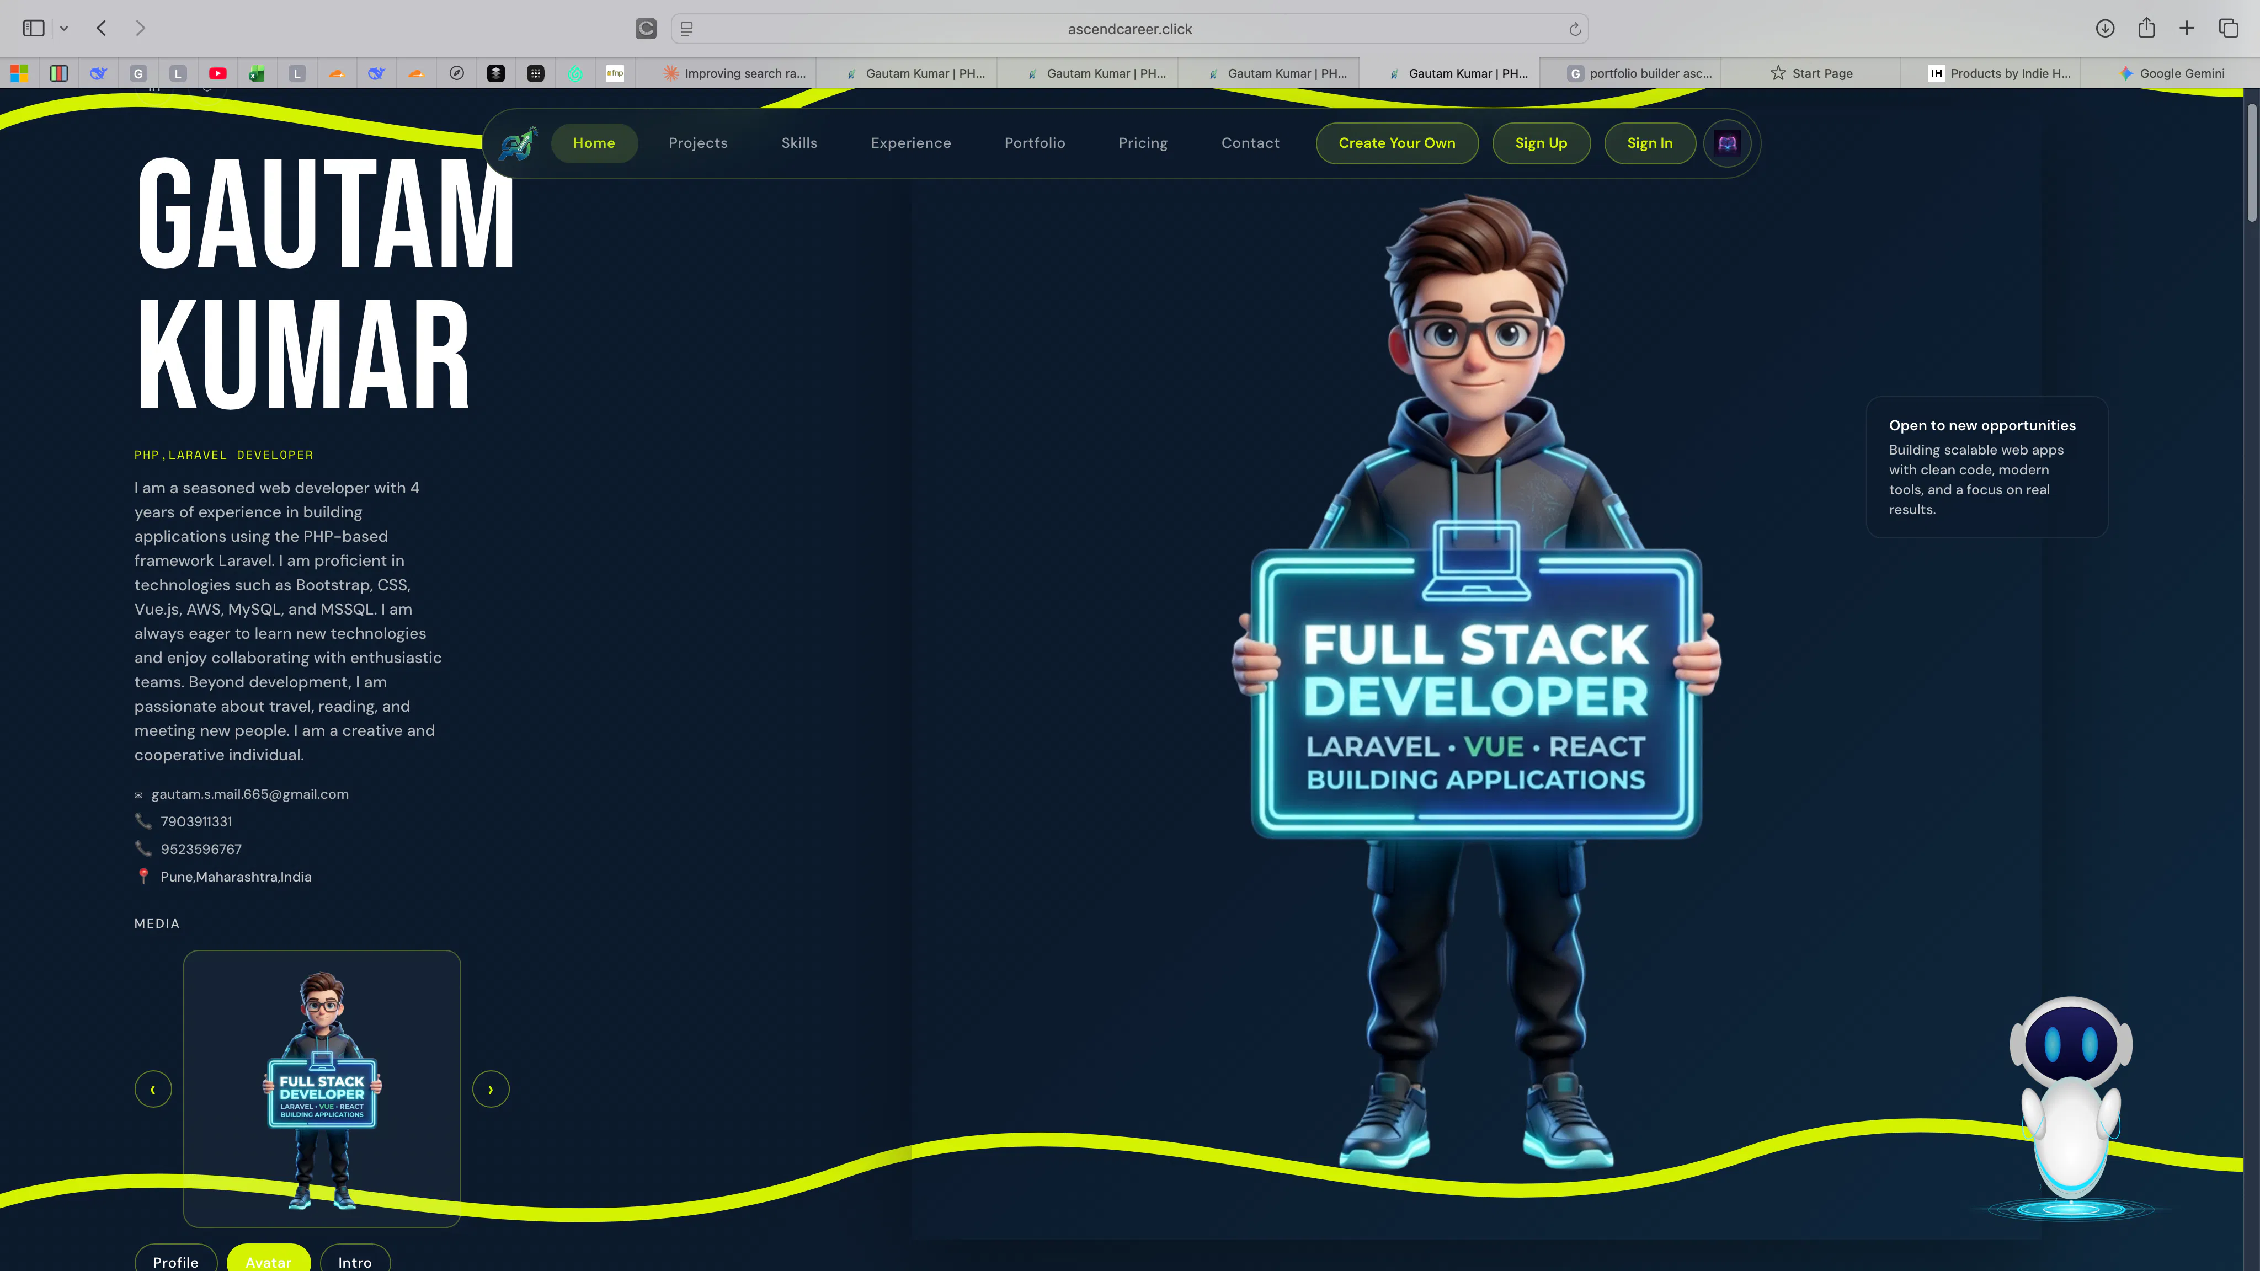Click the Sign In button
2260x1271 pixels.
pos(1649,143)
